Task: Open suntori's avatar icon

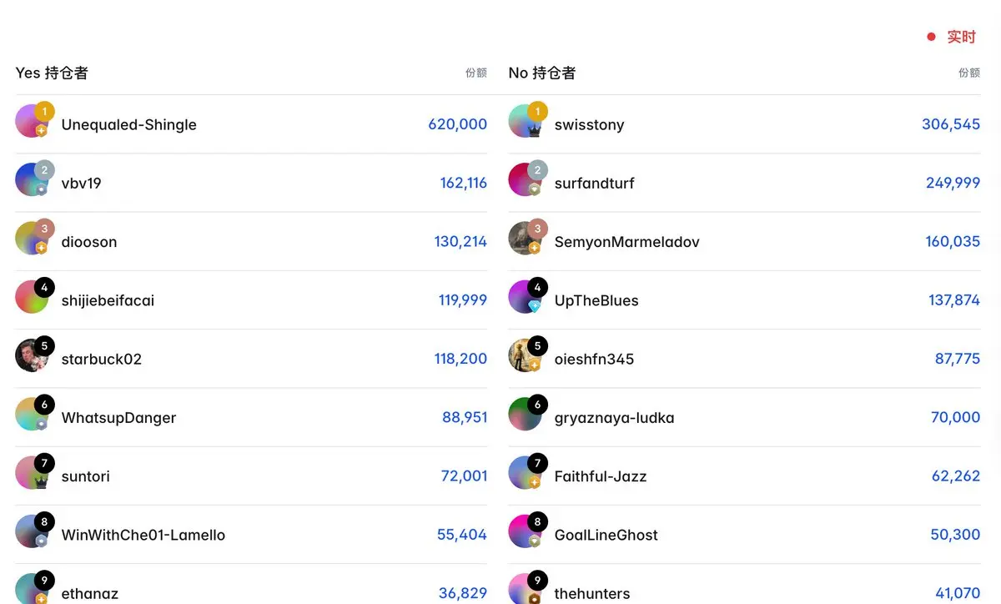Action: coord(32,473)
